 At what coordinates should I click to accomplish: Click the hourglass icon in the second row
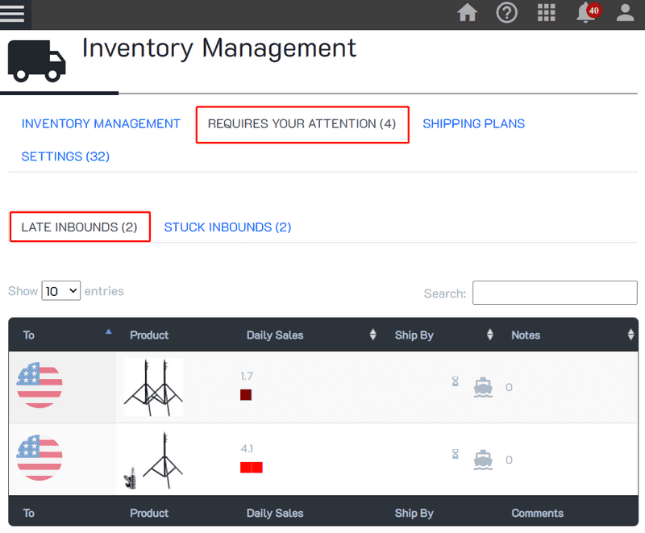pos(455,454)
